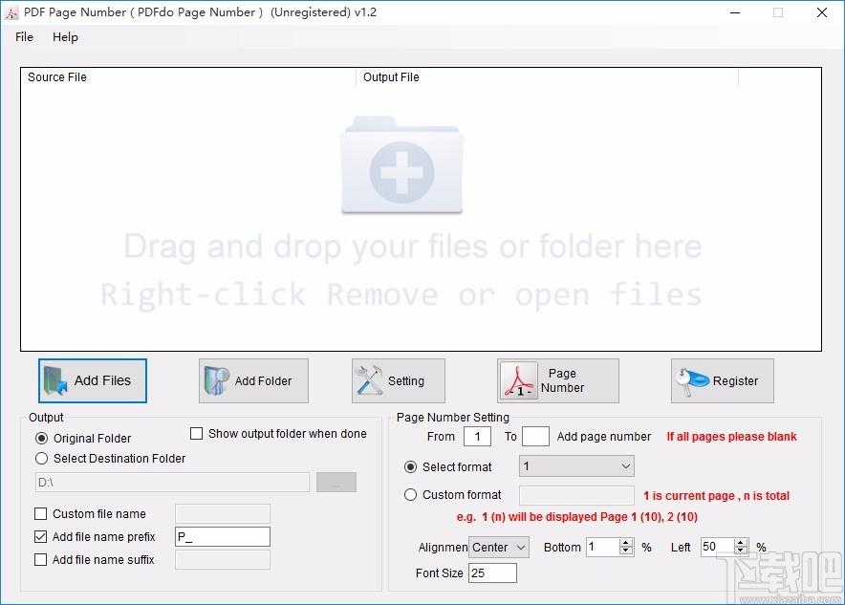
Task: Check the Custom file name box
Action: coord(40,514)
